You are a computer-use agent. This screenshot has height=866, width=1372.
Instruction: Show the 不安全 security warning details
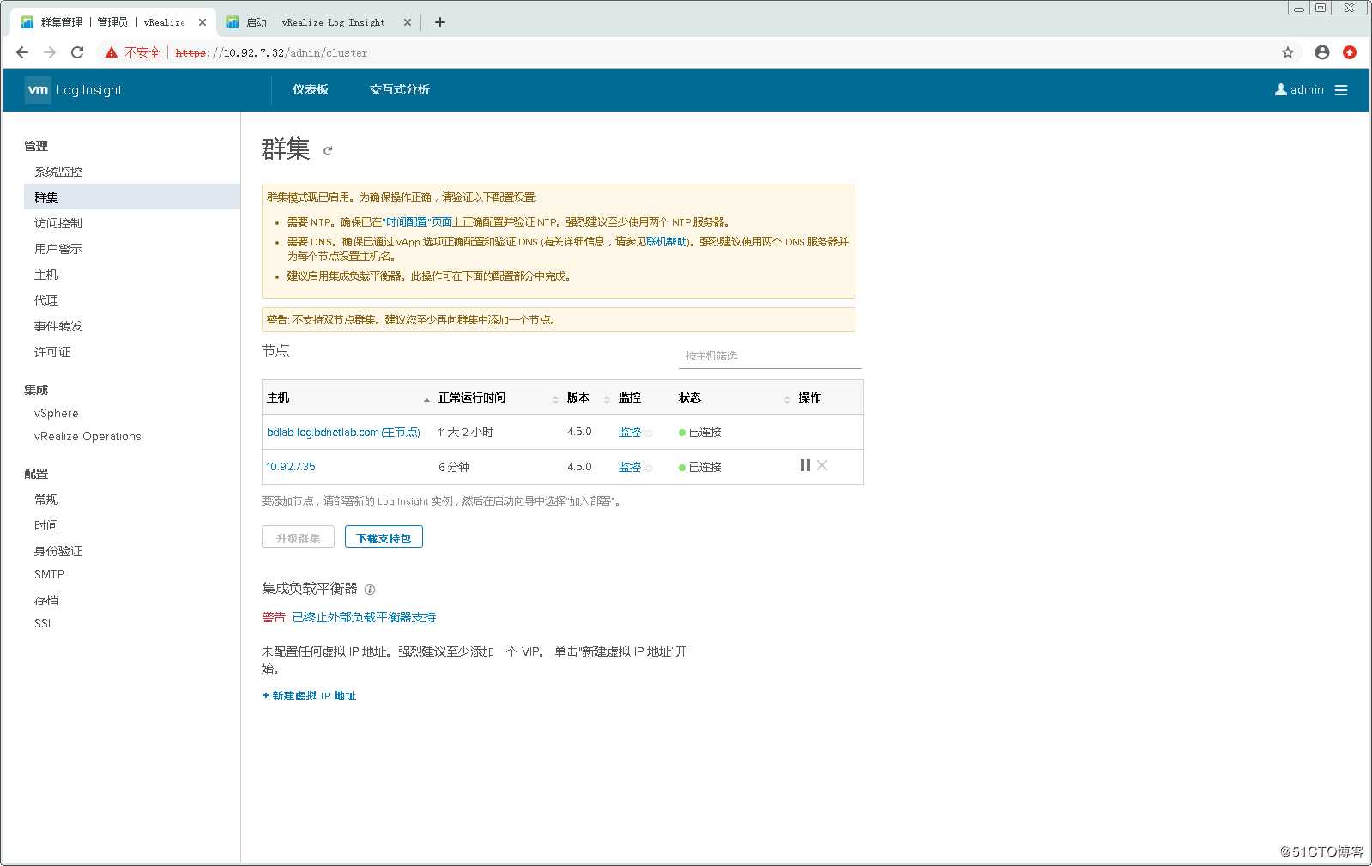[133, 52]
